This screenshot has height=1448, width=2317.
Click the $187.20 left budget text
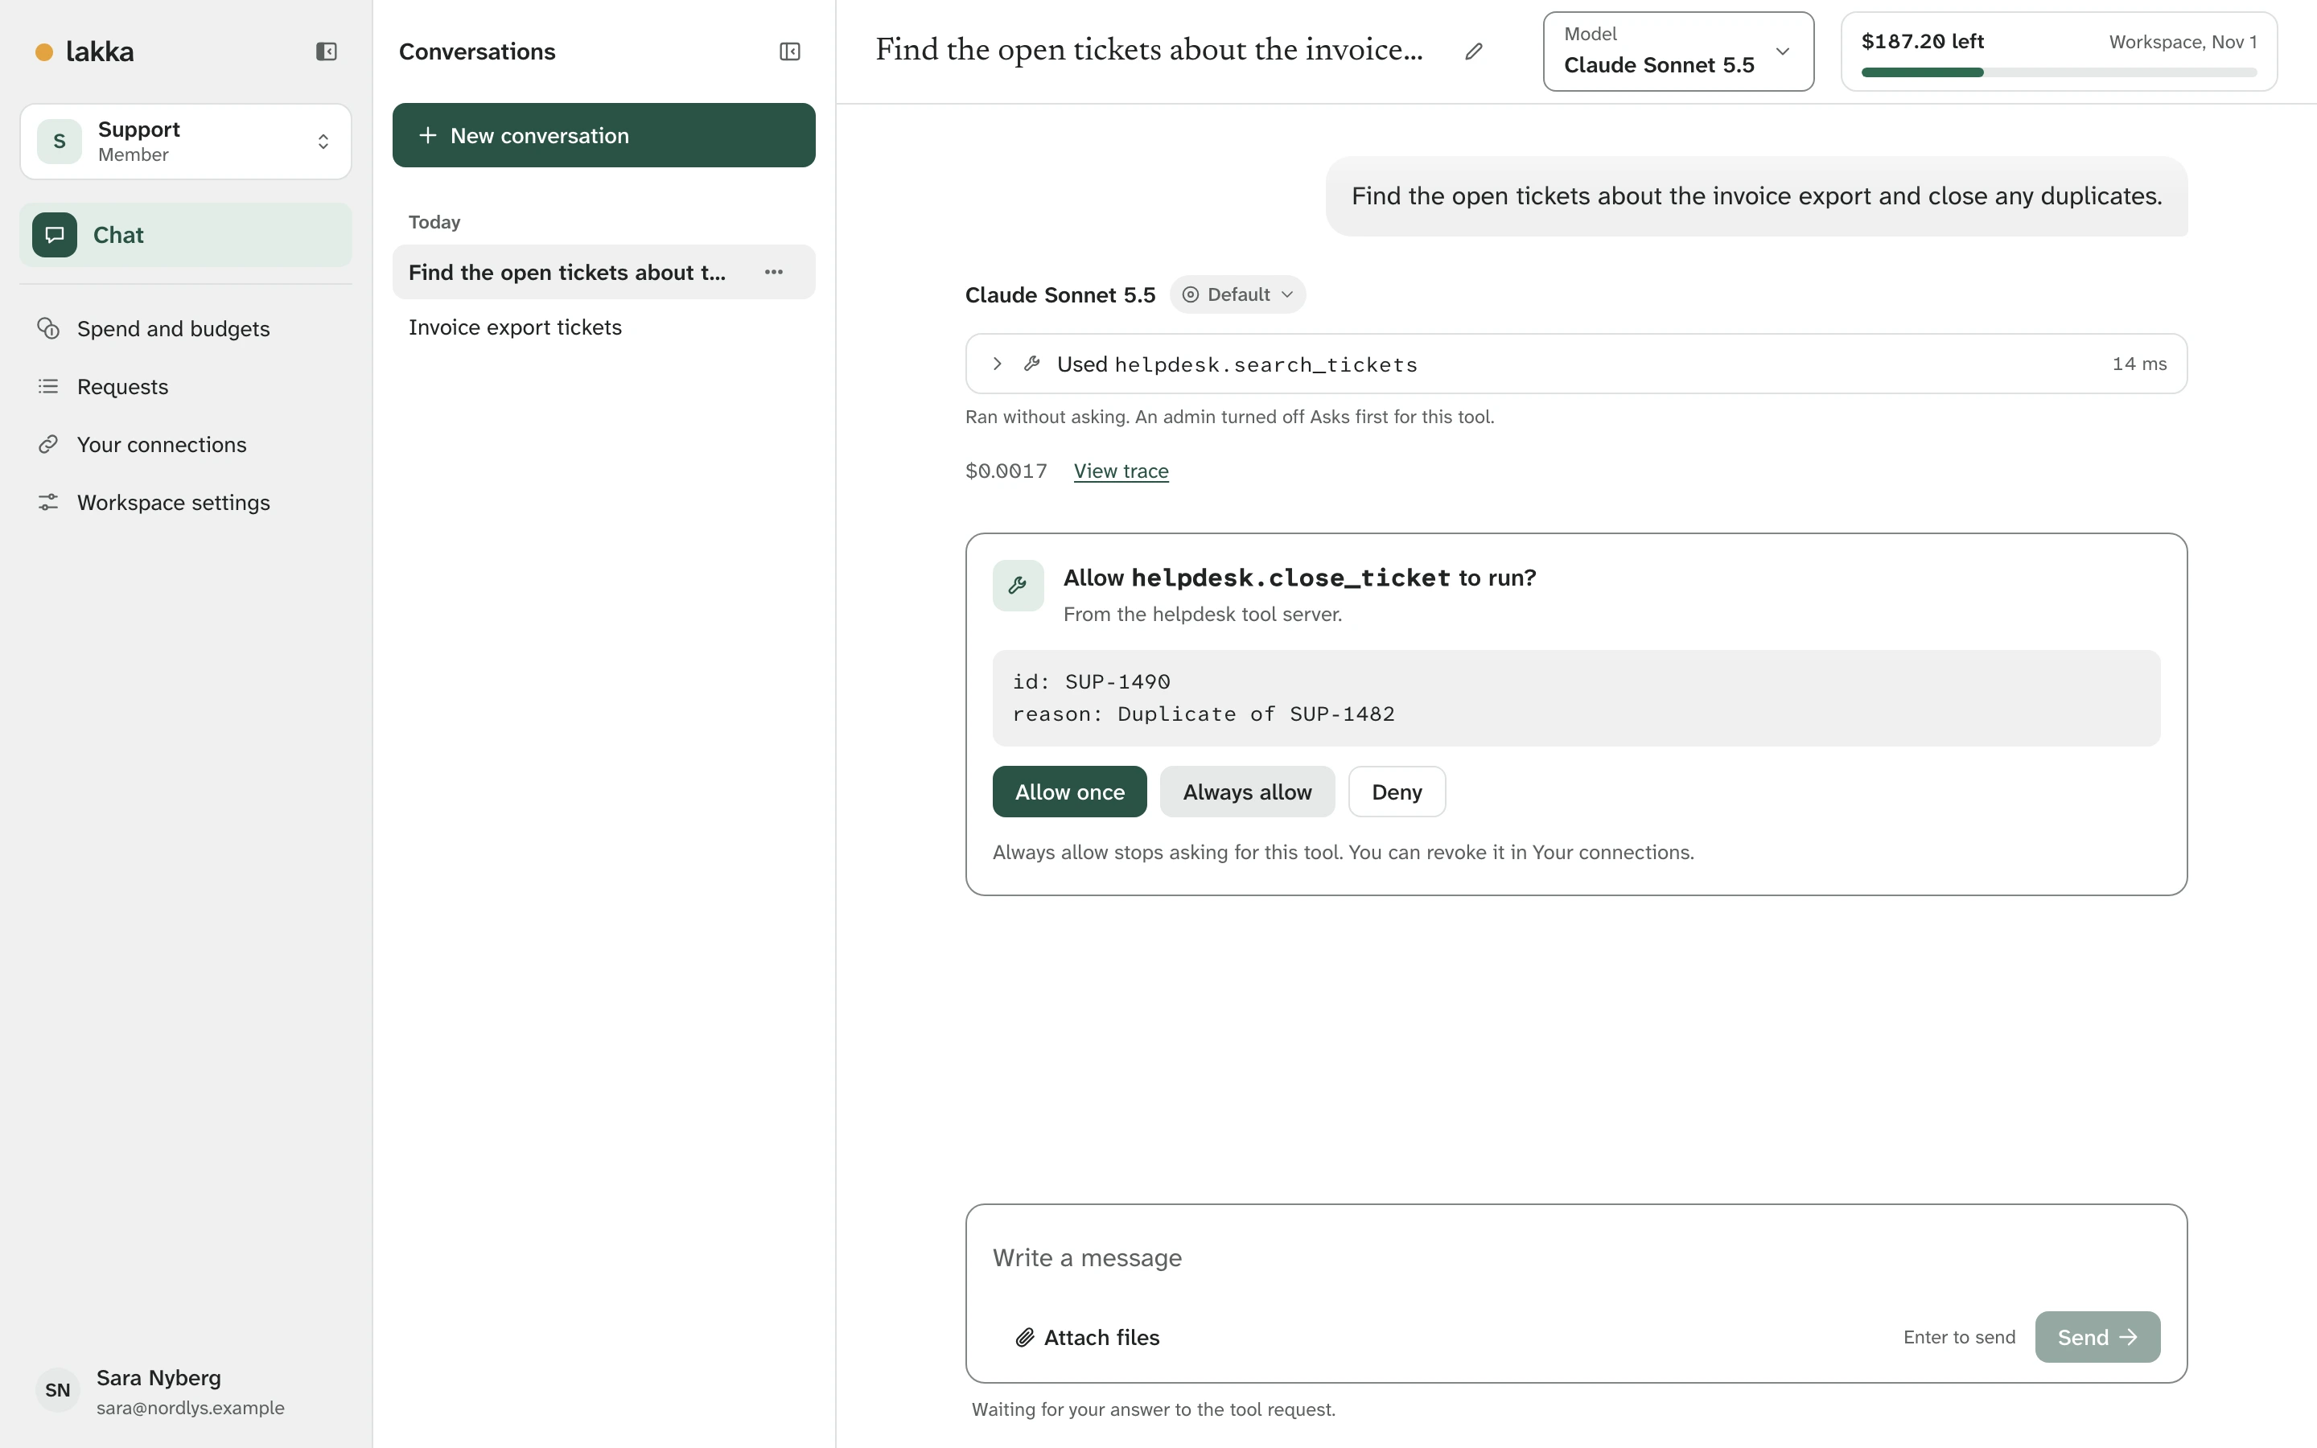pyautogui.click(x=1923, y=41)
